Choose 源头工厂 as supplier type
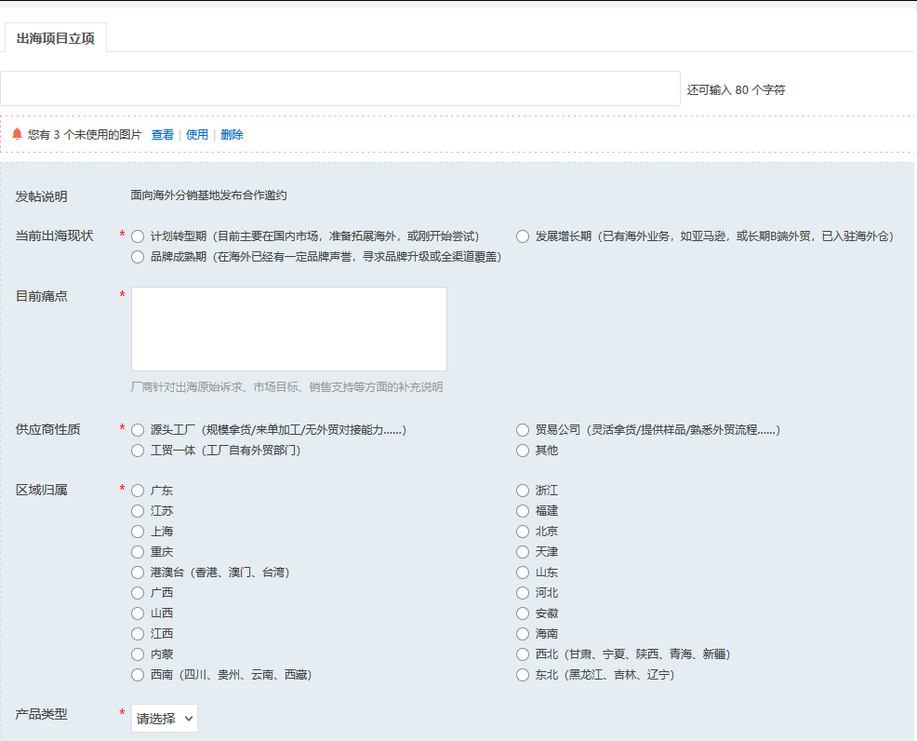 click(x=137, y=429)
